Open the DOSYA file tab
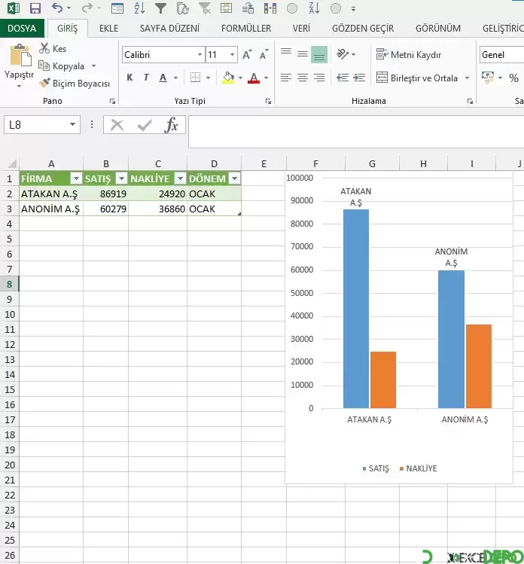The width and height of the screenshot is (524, 564). click(22, 28)
